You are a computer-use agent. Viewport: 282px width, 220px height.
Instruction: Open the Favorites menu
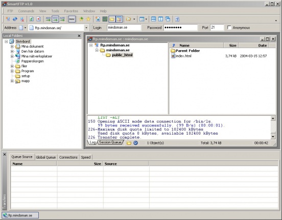click(71, 11)
